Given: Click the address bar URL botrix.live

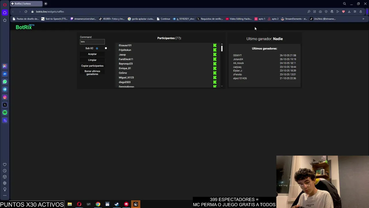Looking at the screenshot, I should point(50,12).
